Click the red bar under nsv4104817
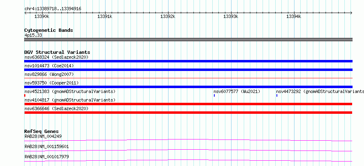Image resolution: width=364 pixels, height=166 pixels. (x=188, y=104)
